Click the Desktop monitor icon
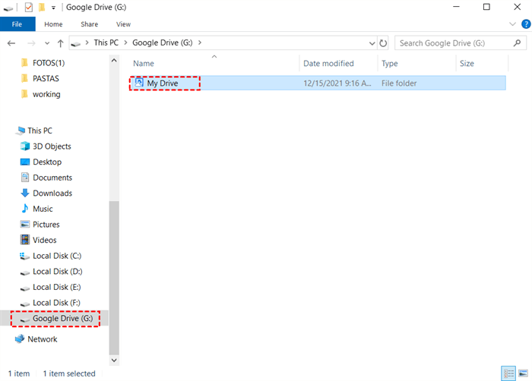The image size is (532, 381). 25,162
